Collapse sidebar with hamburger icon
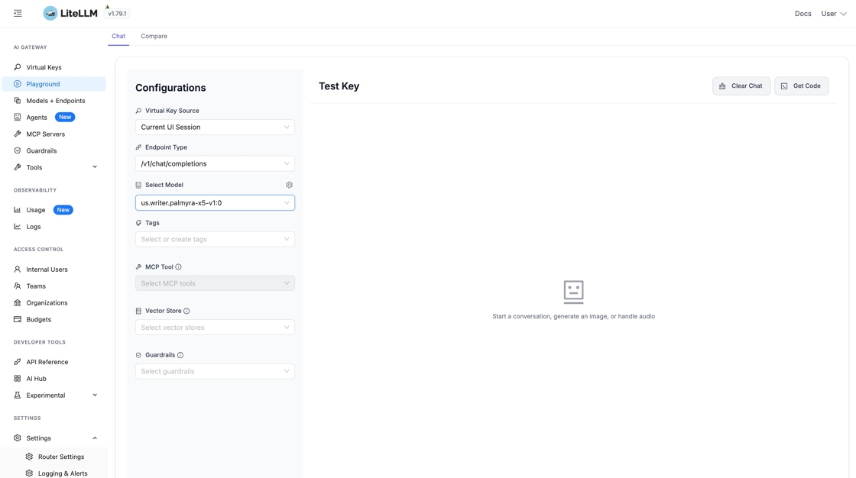The height and width of the screenshot is (478, 856). [x=18, y=13]
